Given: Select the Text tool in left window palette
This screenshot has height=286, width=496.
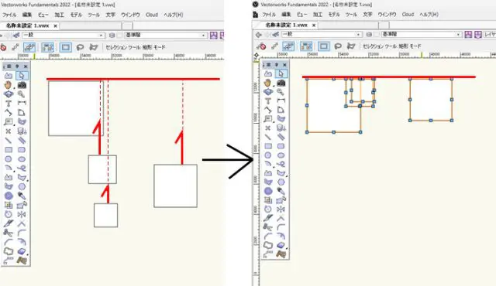Looking at the screenshot, I should coord(9,104).
